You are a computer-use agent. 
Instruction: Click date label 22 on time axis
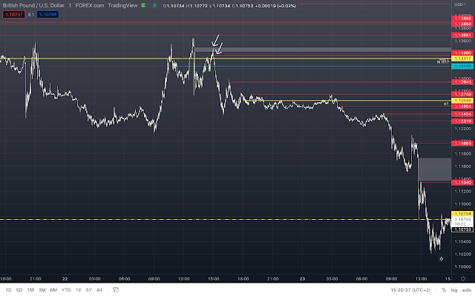coord(65,279)
